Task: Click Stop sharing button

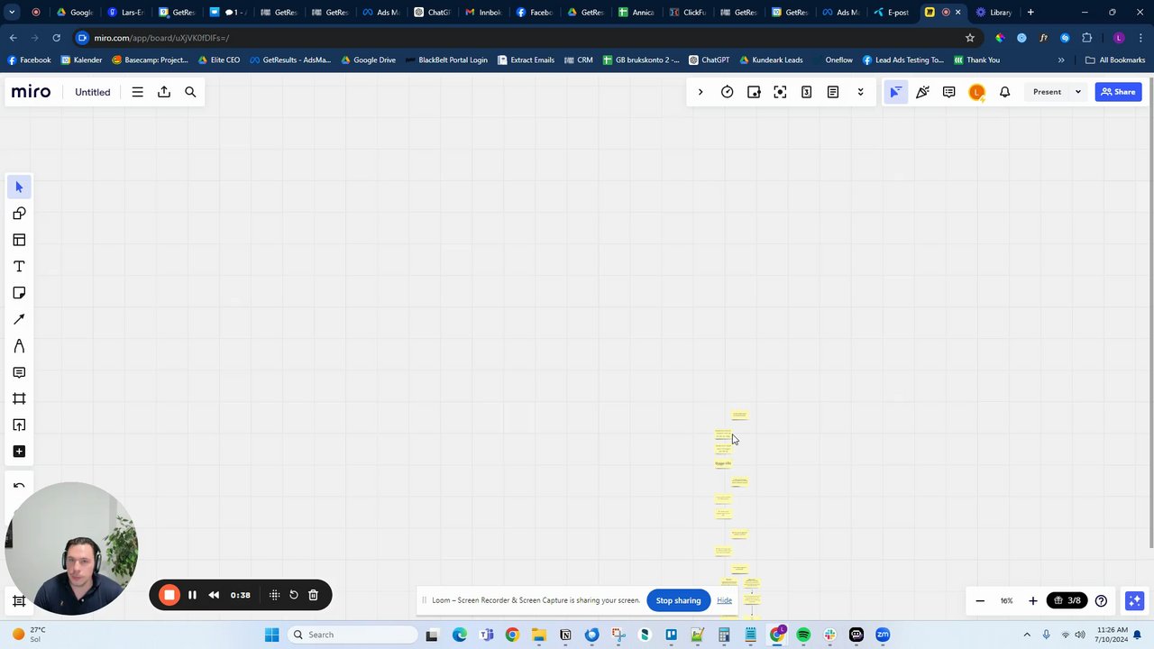Action: [x=678, y=600]
